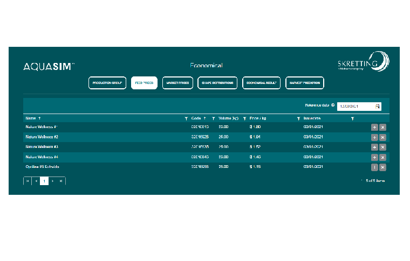Filter the Price / kg column
Screen dimensions: 410x261
click(x=298, y=118)
